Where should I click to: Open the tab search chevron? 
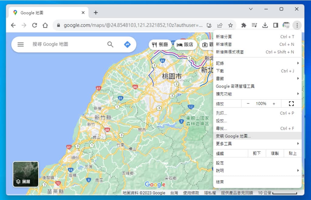[251, 9]
